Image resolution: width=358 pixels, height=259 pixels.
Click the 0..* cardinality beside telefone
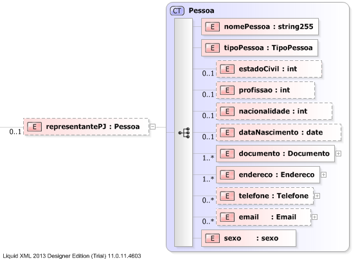click(x=208, y=200)
